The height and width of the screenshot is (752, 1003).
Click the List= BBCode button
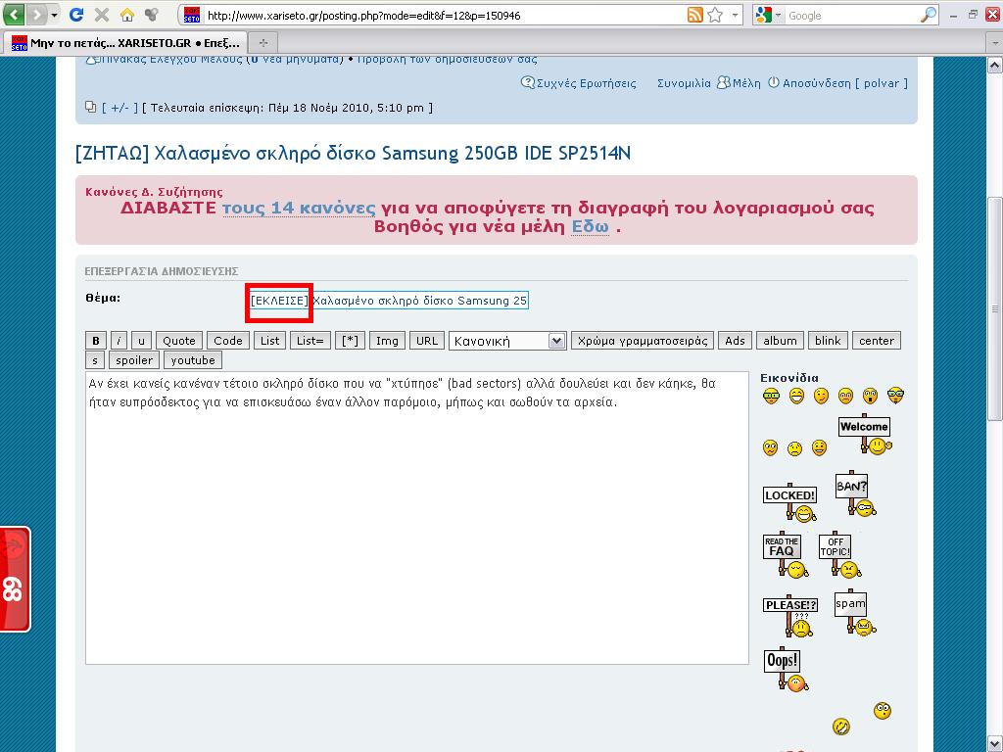pos(310,341)
